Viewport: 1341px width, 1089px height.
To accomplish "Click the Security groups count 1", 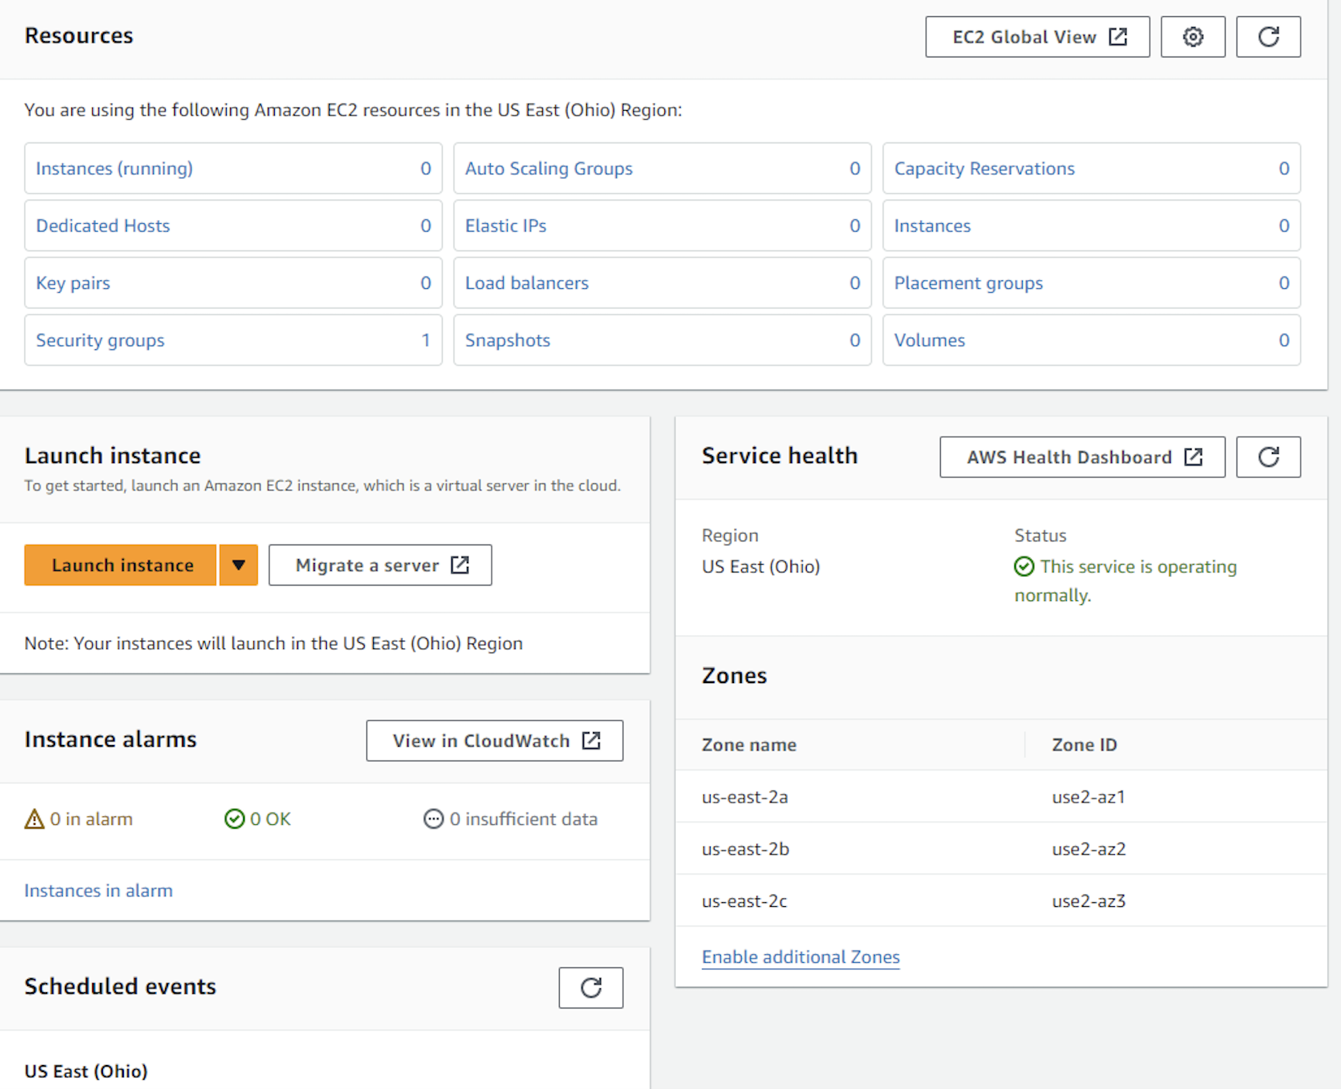I will tap(425, 340).
